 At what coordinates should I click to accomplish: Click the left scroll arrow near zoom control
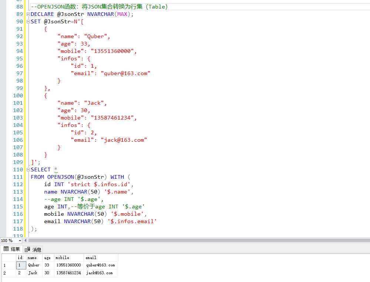coord(25,240)
